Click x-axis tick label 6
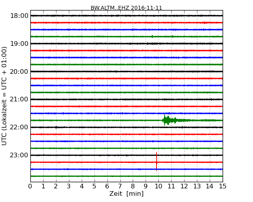This screenshot has width=253, height=202. pyautogui.click(x=107, y=186)
